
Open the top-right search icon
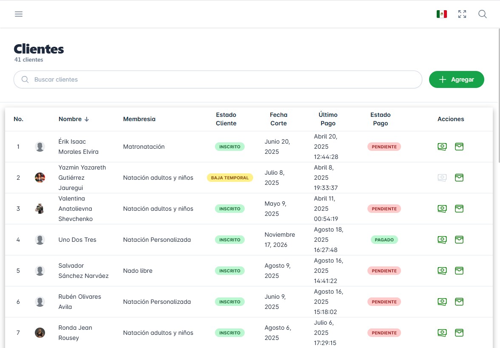[x=482, y=14]
